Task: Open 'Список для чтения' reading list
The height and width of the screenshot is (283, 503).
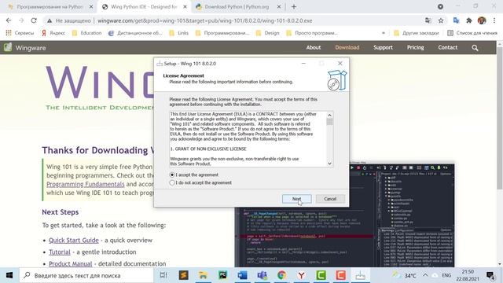Action: tap(472, 33)
